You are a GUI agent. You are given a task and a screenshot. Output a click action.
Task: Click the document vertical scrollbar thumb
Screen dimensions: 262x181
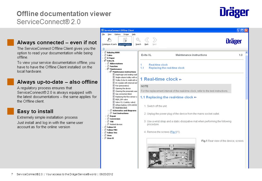(x=246, y=77)
